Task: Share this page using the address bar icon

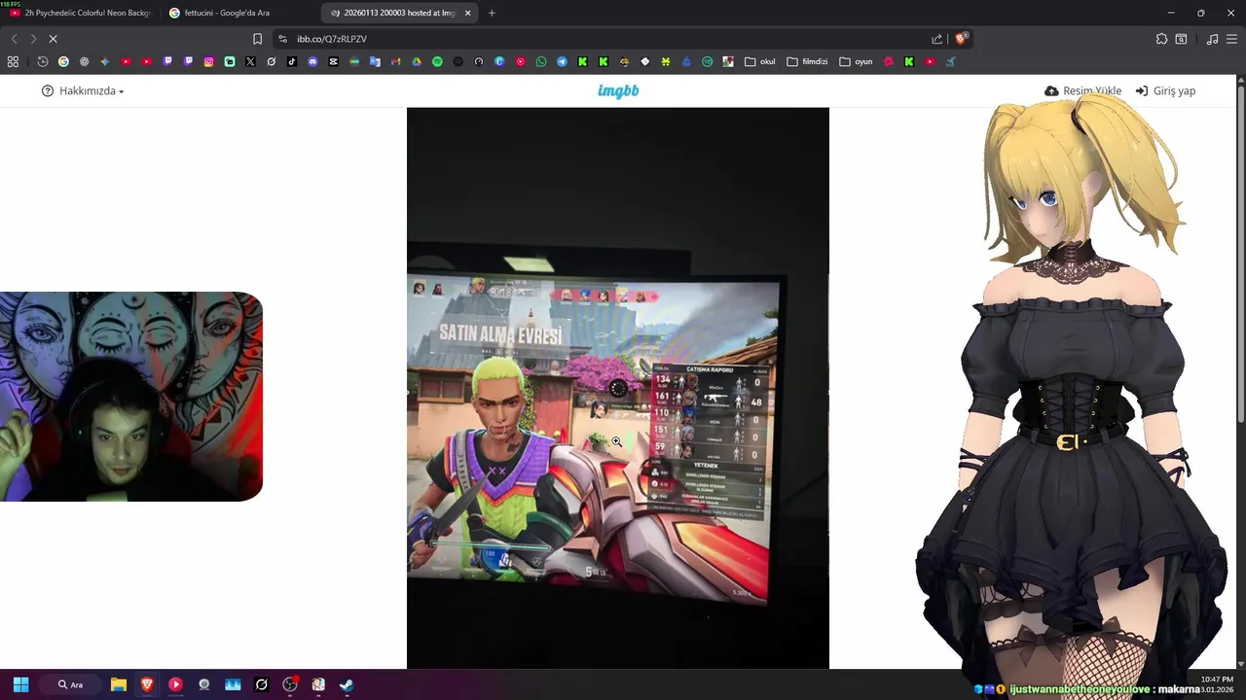Action: (936, 39)
